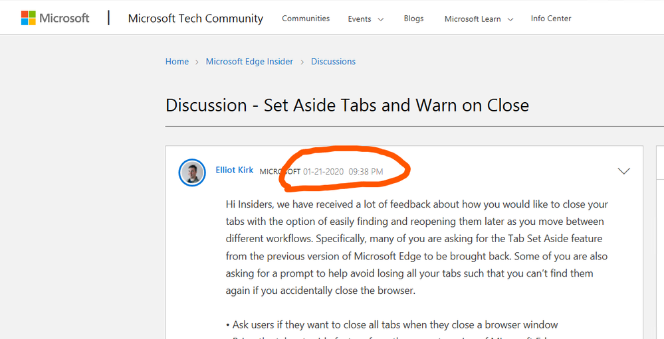
Task: Click the Microsoft wordmark beside the logo
Action: 64,18
